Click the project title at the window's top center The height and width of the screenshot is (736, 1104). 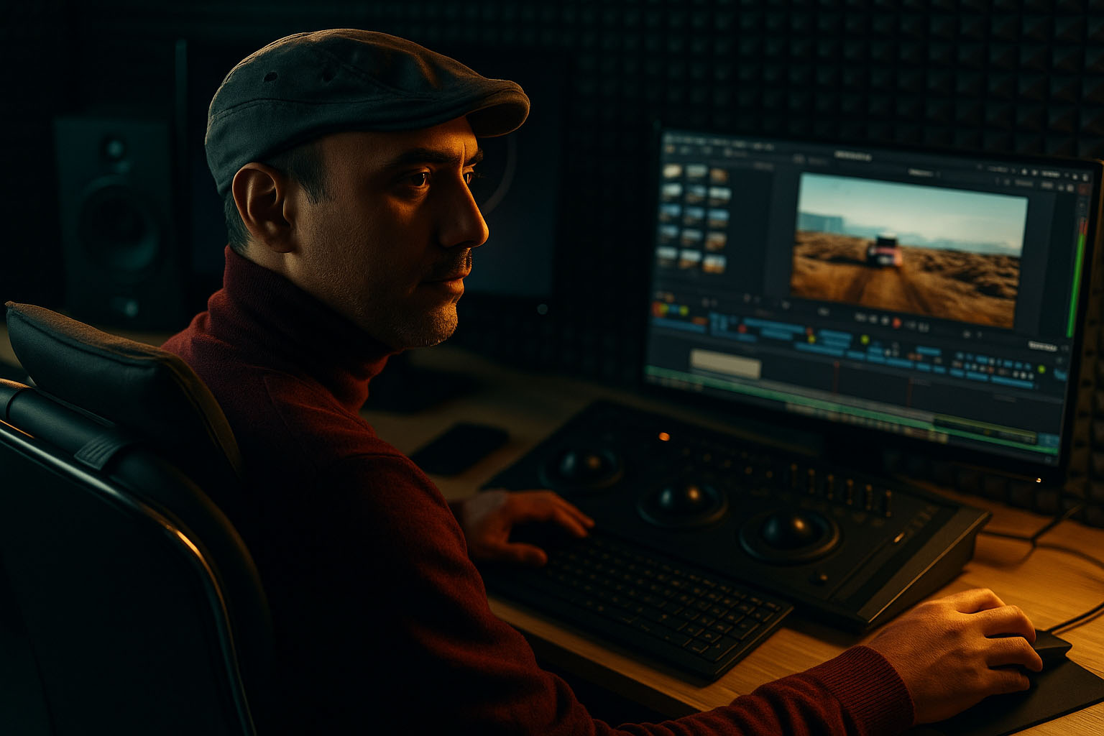pyautogui.click(x=852, y=155)
